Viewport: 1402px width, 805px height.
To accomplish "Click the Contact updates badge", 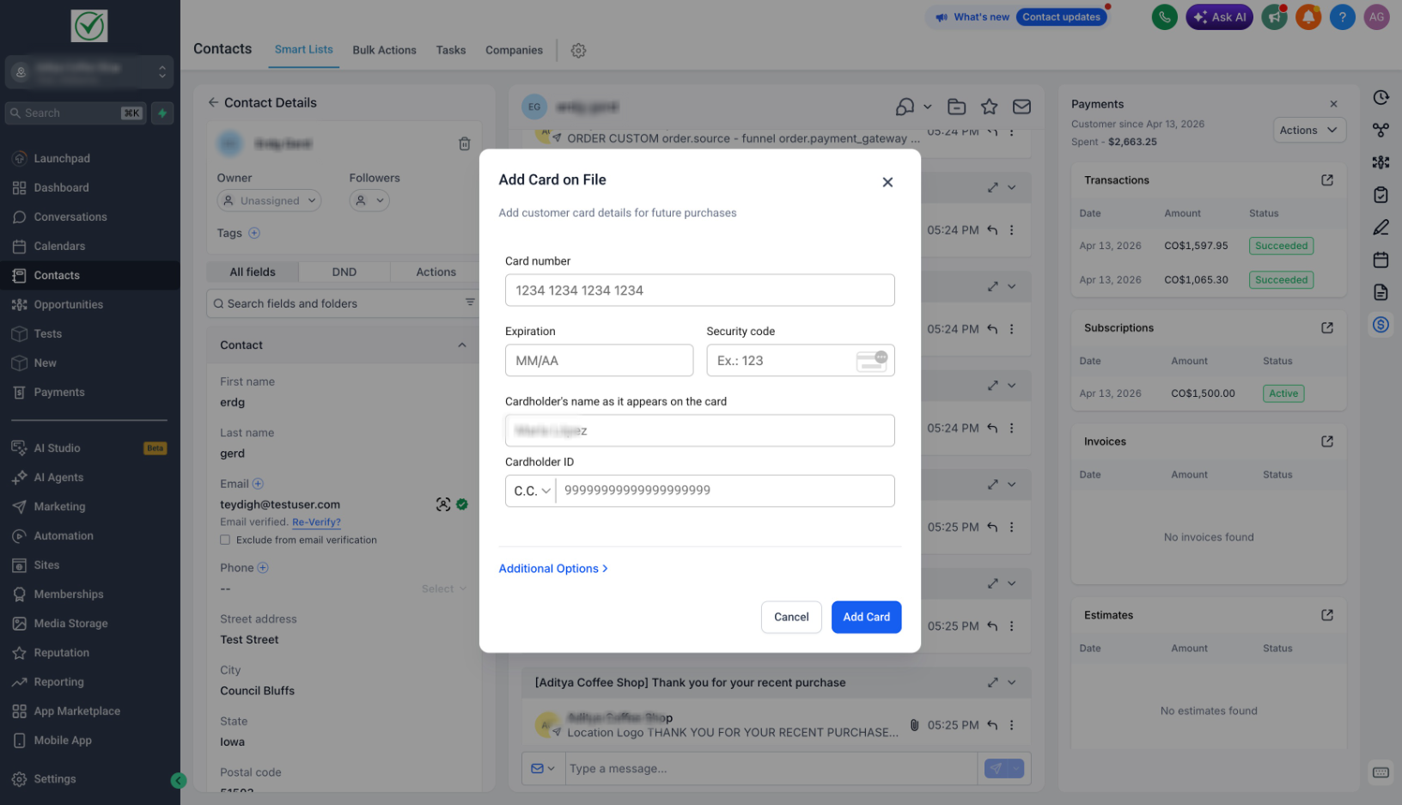I will [x=1061, y=17].
